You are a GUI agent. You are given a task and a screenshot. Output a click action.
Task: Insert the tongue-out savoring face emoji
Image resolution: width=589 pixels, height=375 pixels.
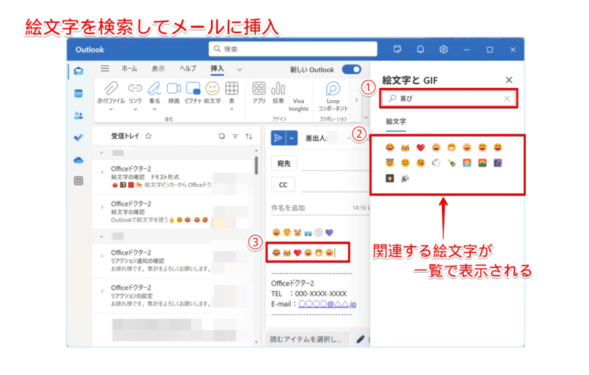tap(421, 162)
